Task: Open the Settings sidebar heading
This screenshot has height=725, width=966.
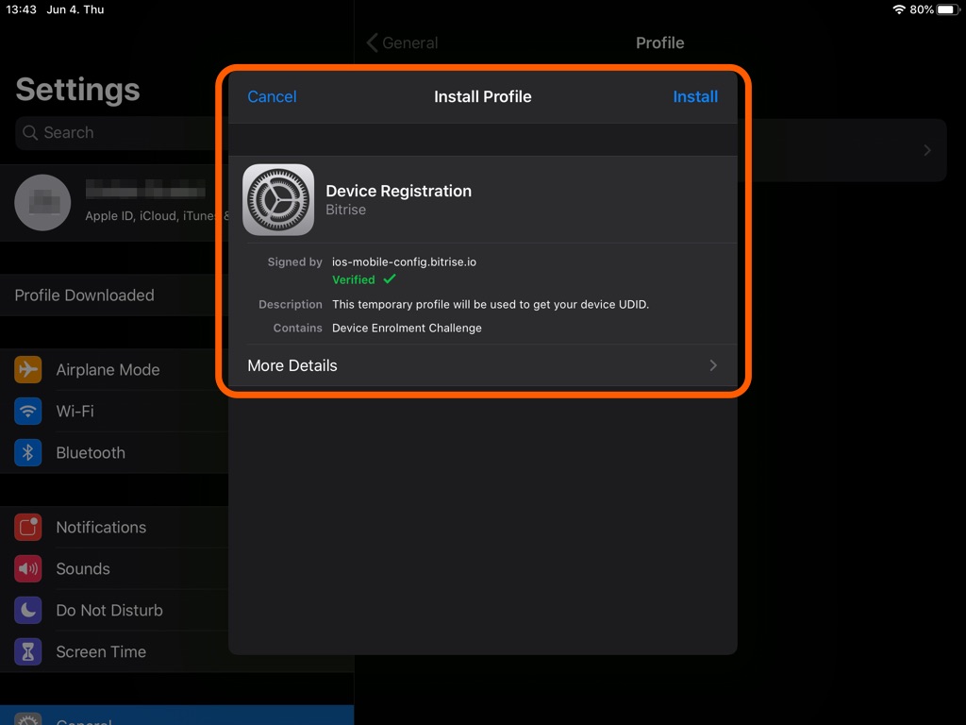Action: pyautogui.click(x=77, y=90)
